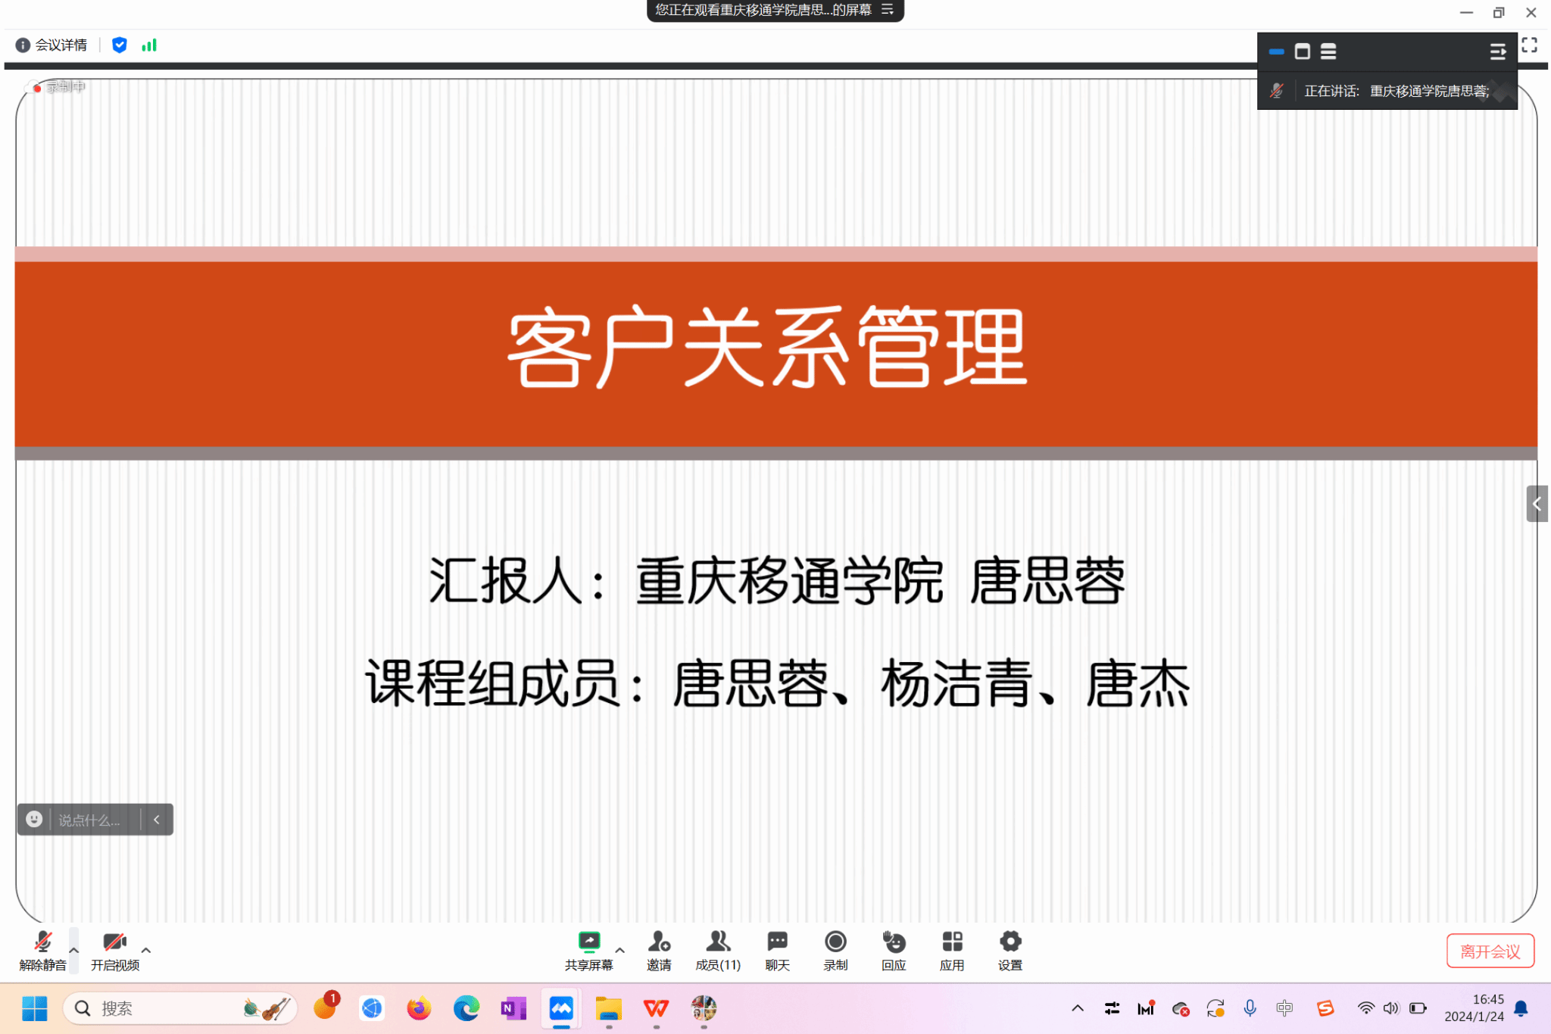The width and height of the screenshot is (1551, 1034).
Task: Click the cloud sync error tray icon
Action: click(x=1181, y=1008)
